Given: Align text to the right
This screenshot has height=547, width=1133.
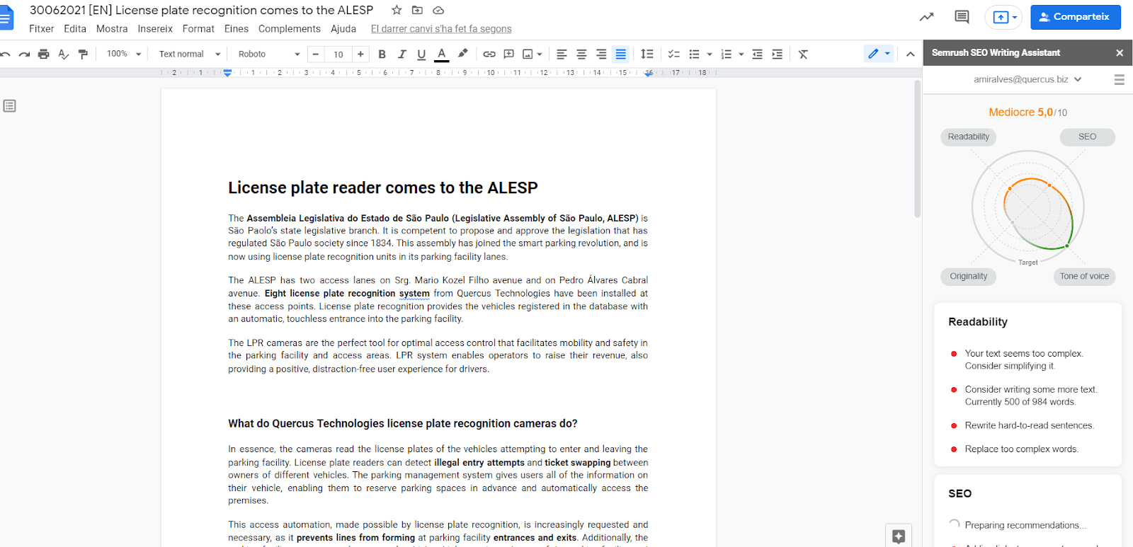Looking at the screenshot, I should click(601, 54).
